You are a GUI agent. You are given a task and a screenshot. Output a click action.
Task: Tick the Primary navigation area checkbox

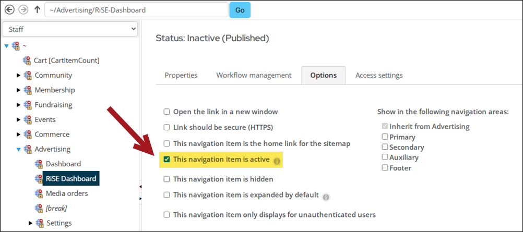385,137
